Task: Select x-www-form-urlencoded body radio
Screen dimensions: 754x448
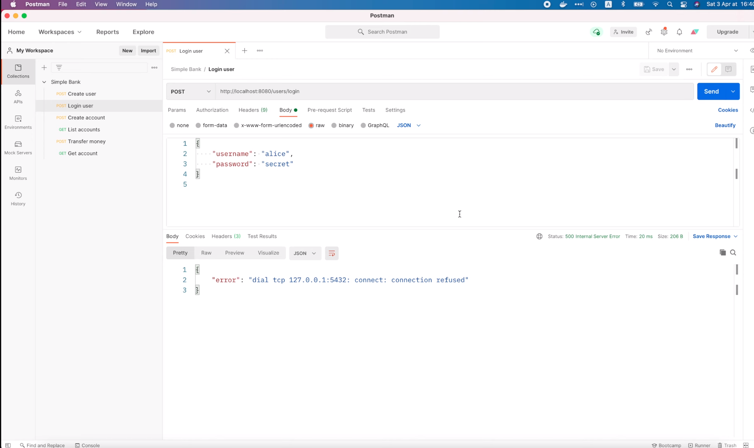Action: pyautogui.click(x=236, y=125)
